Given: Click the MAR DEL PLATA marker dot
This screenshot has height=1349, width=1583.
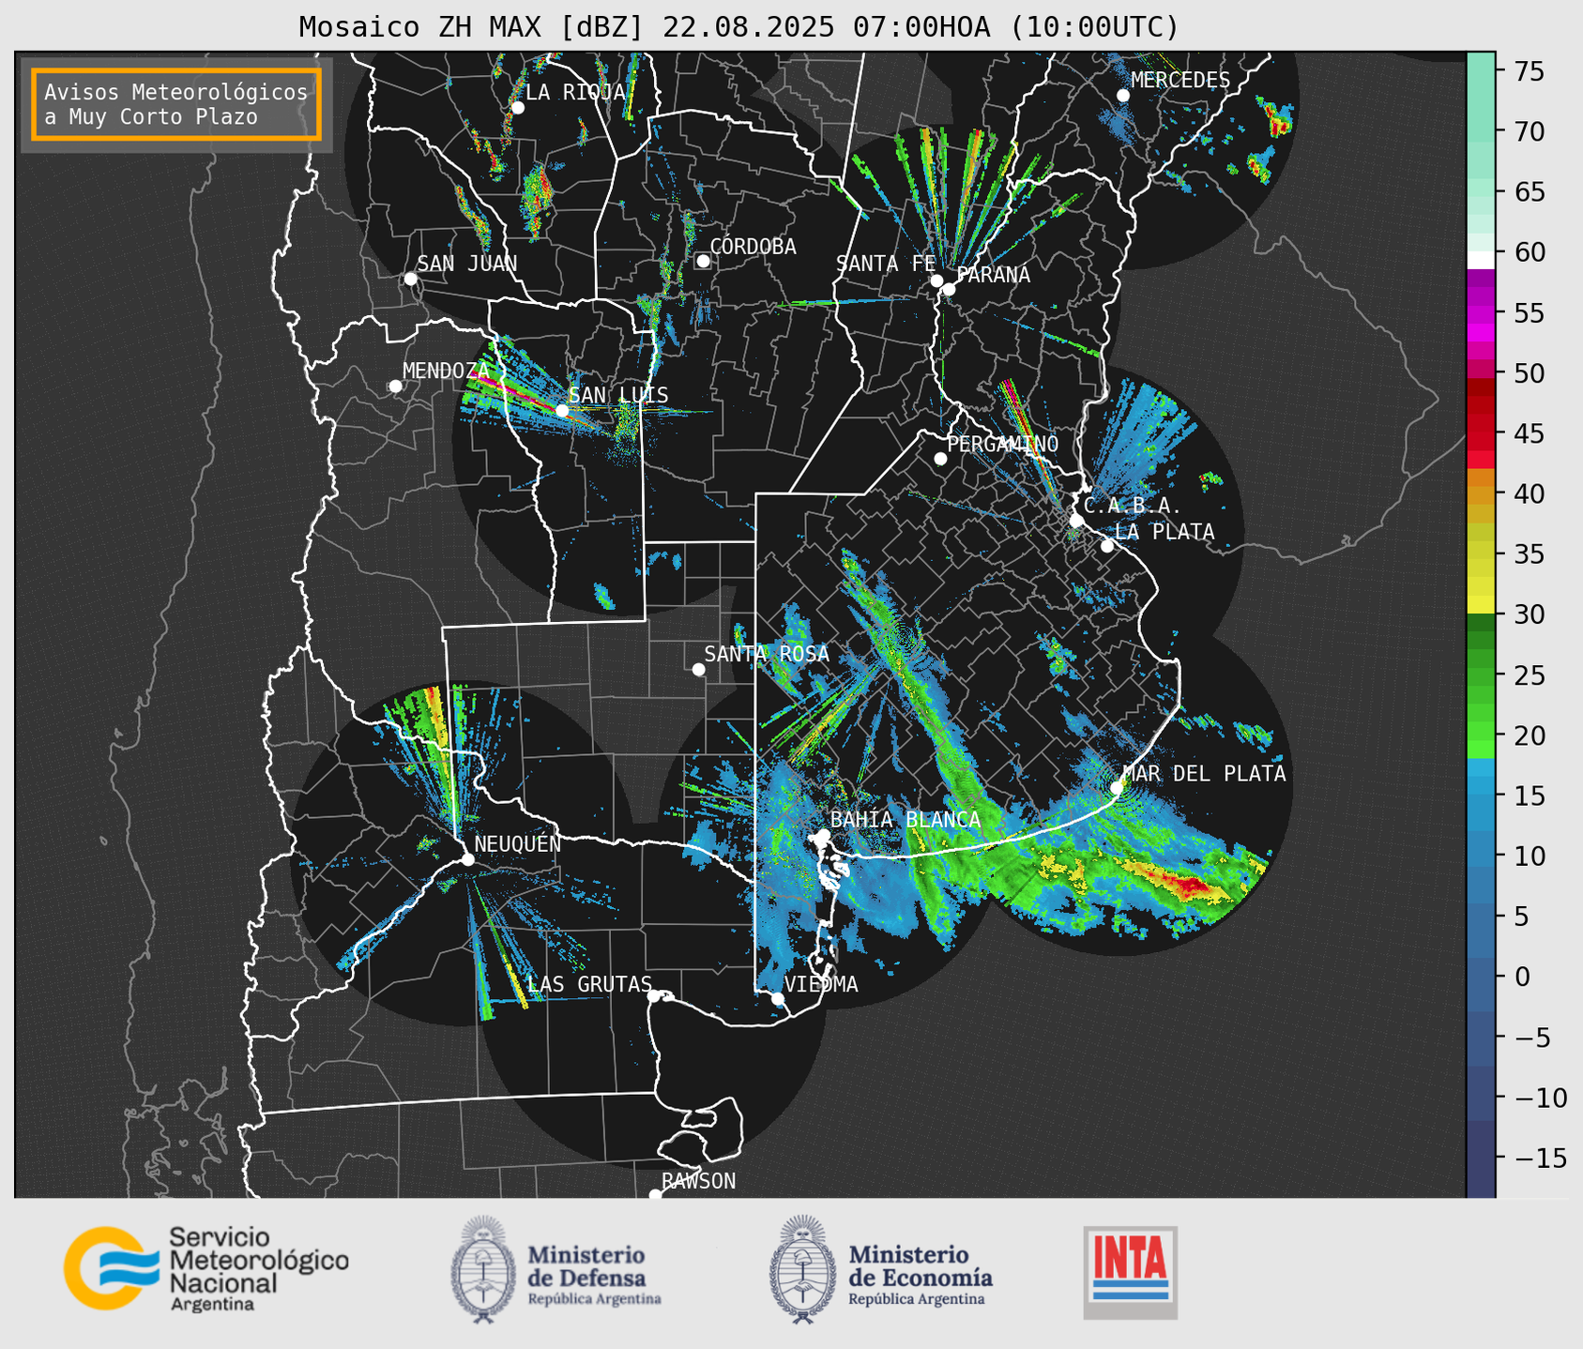Looking at the screenshot, I should (x=1117, y=787).
